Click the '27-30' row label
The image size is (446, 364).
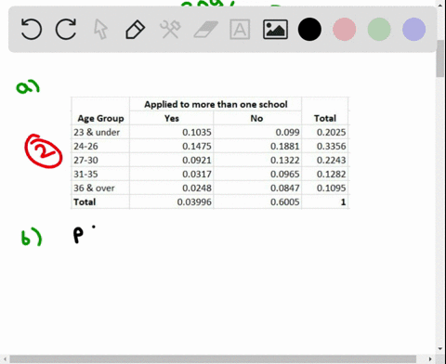click(85, 160)
